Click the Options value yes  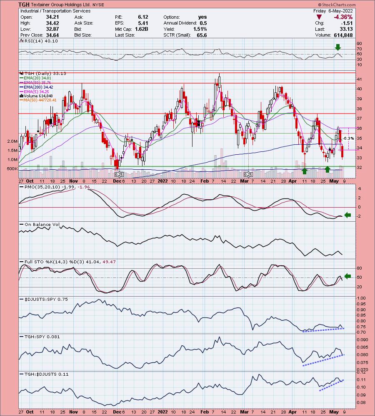(x=202, y=17)
